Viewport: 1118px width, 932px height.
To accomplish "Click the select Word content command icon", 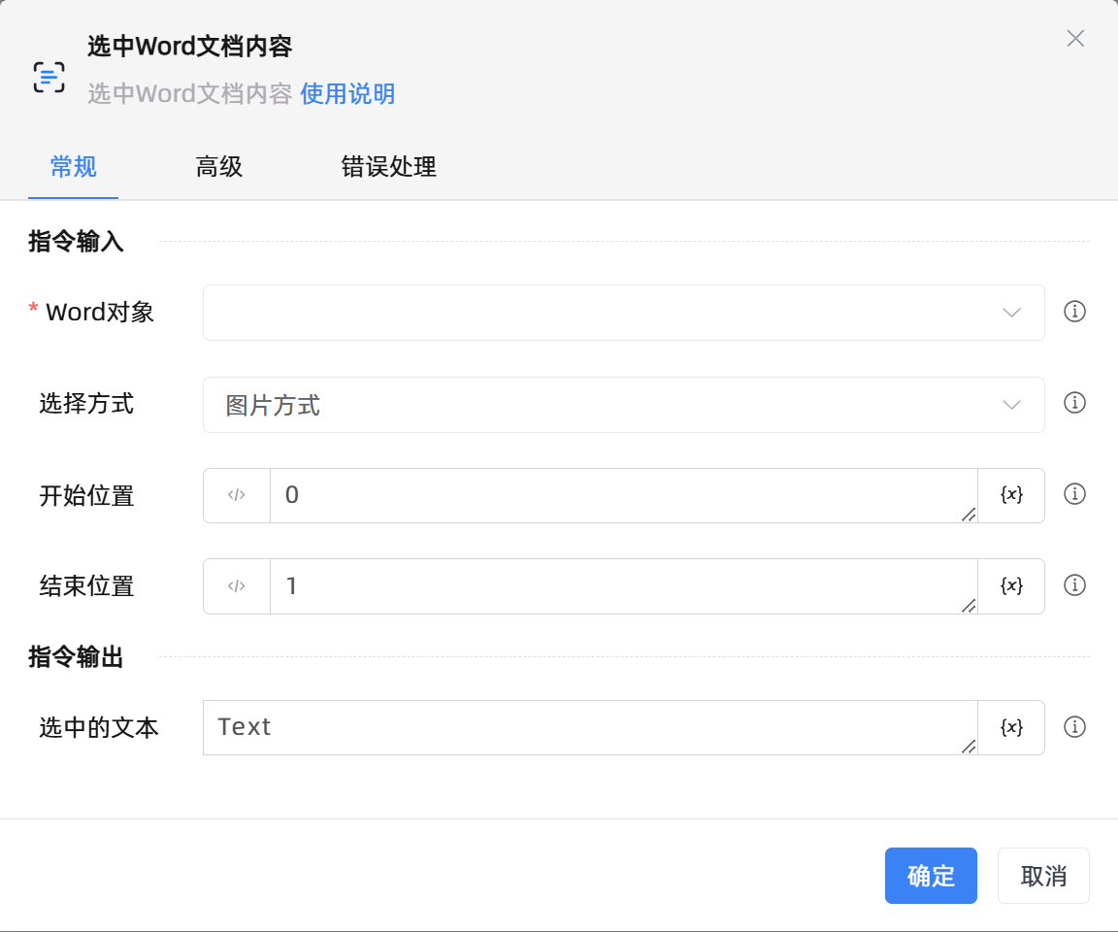I will 49,77.
